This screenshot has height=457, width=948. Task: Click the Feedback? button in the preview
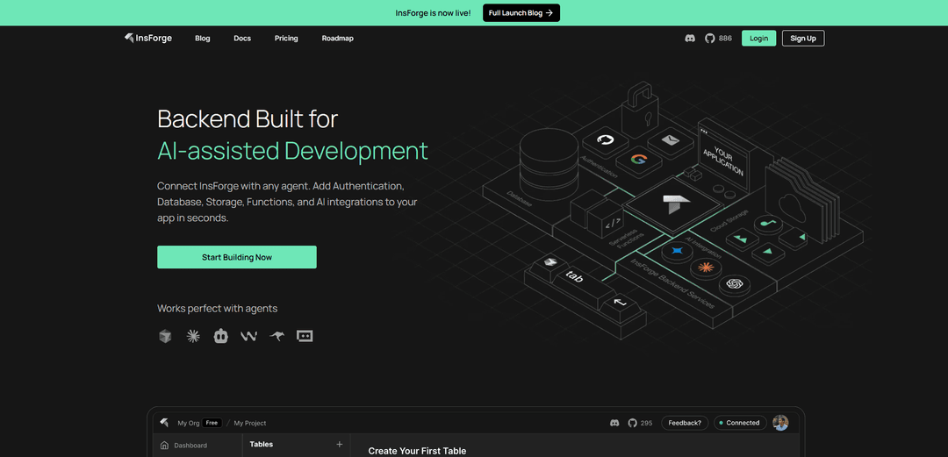pos(685,423)
